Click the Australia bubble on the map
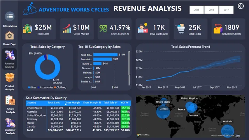 [228, 131]
